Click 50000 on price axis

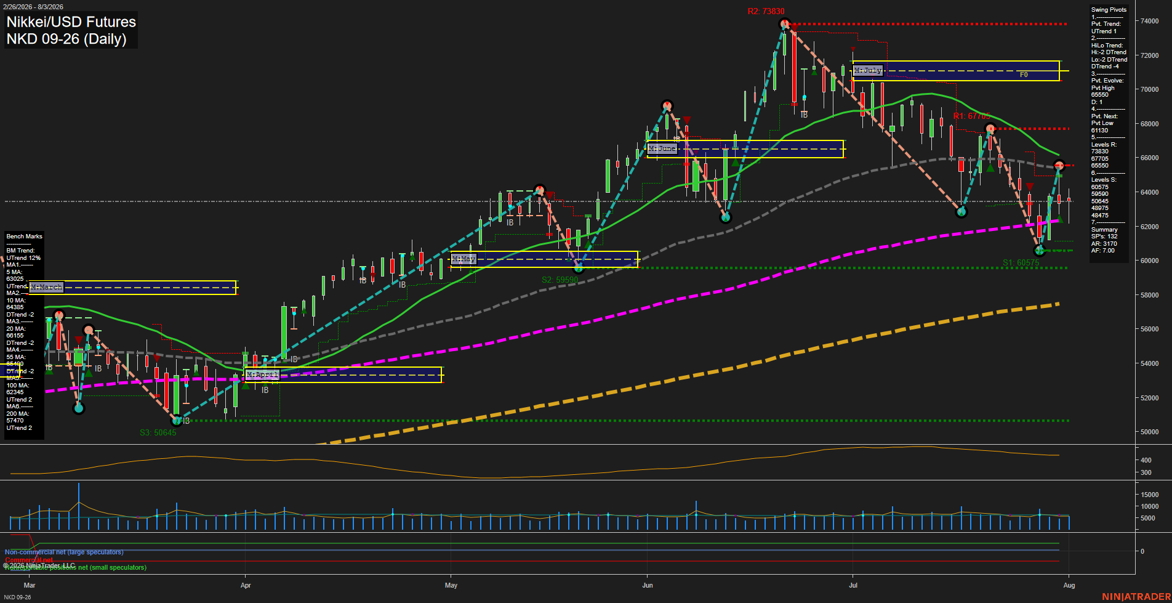[x=1150, y=432]
